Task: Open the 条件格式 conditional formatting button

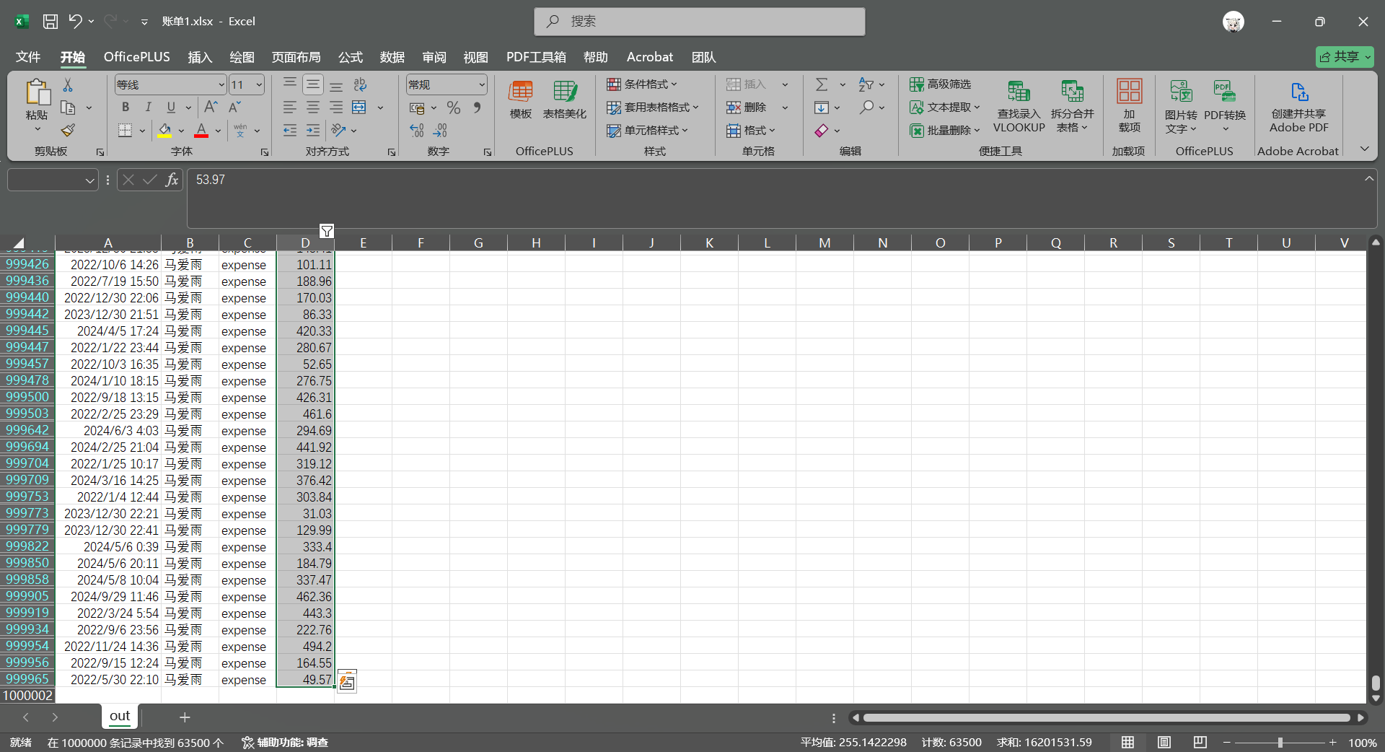Action: 642,84
